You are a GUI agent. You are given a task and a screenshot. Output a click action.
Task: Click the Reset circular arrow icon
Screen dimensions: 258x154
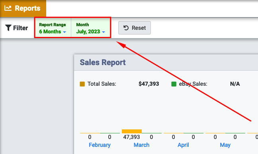pyautogui.click(x=126, y=28)
